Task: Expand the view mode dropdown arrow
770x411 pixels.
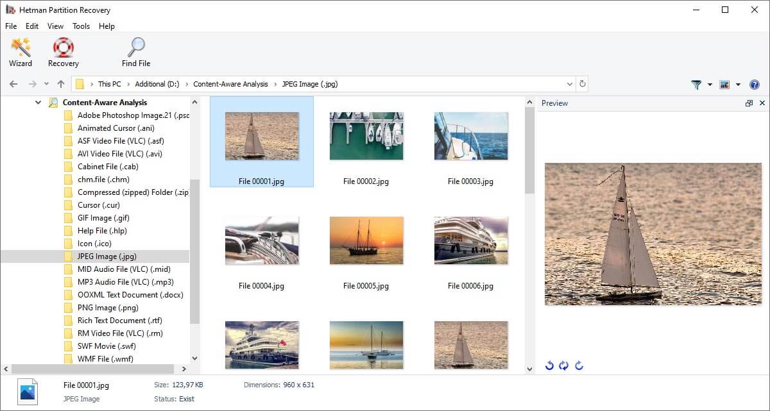Action: pos(738,85)
